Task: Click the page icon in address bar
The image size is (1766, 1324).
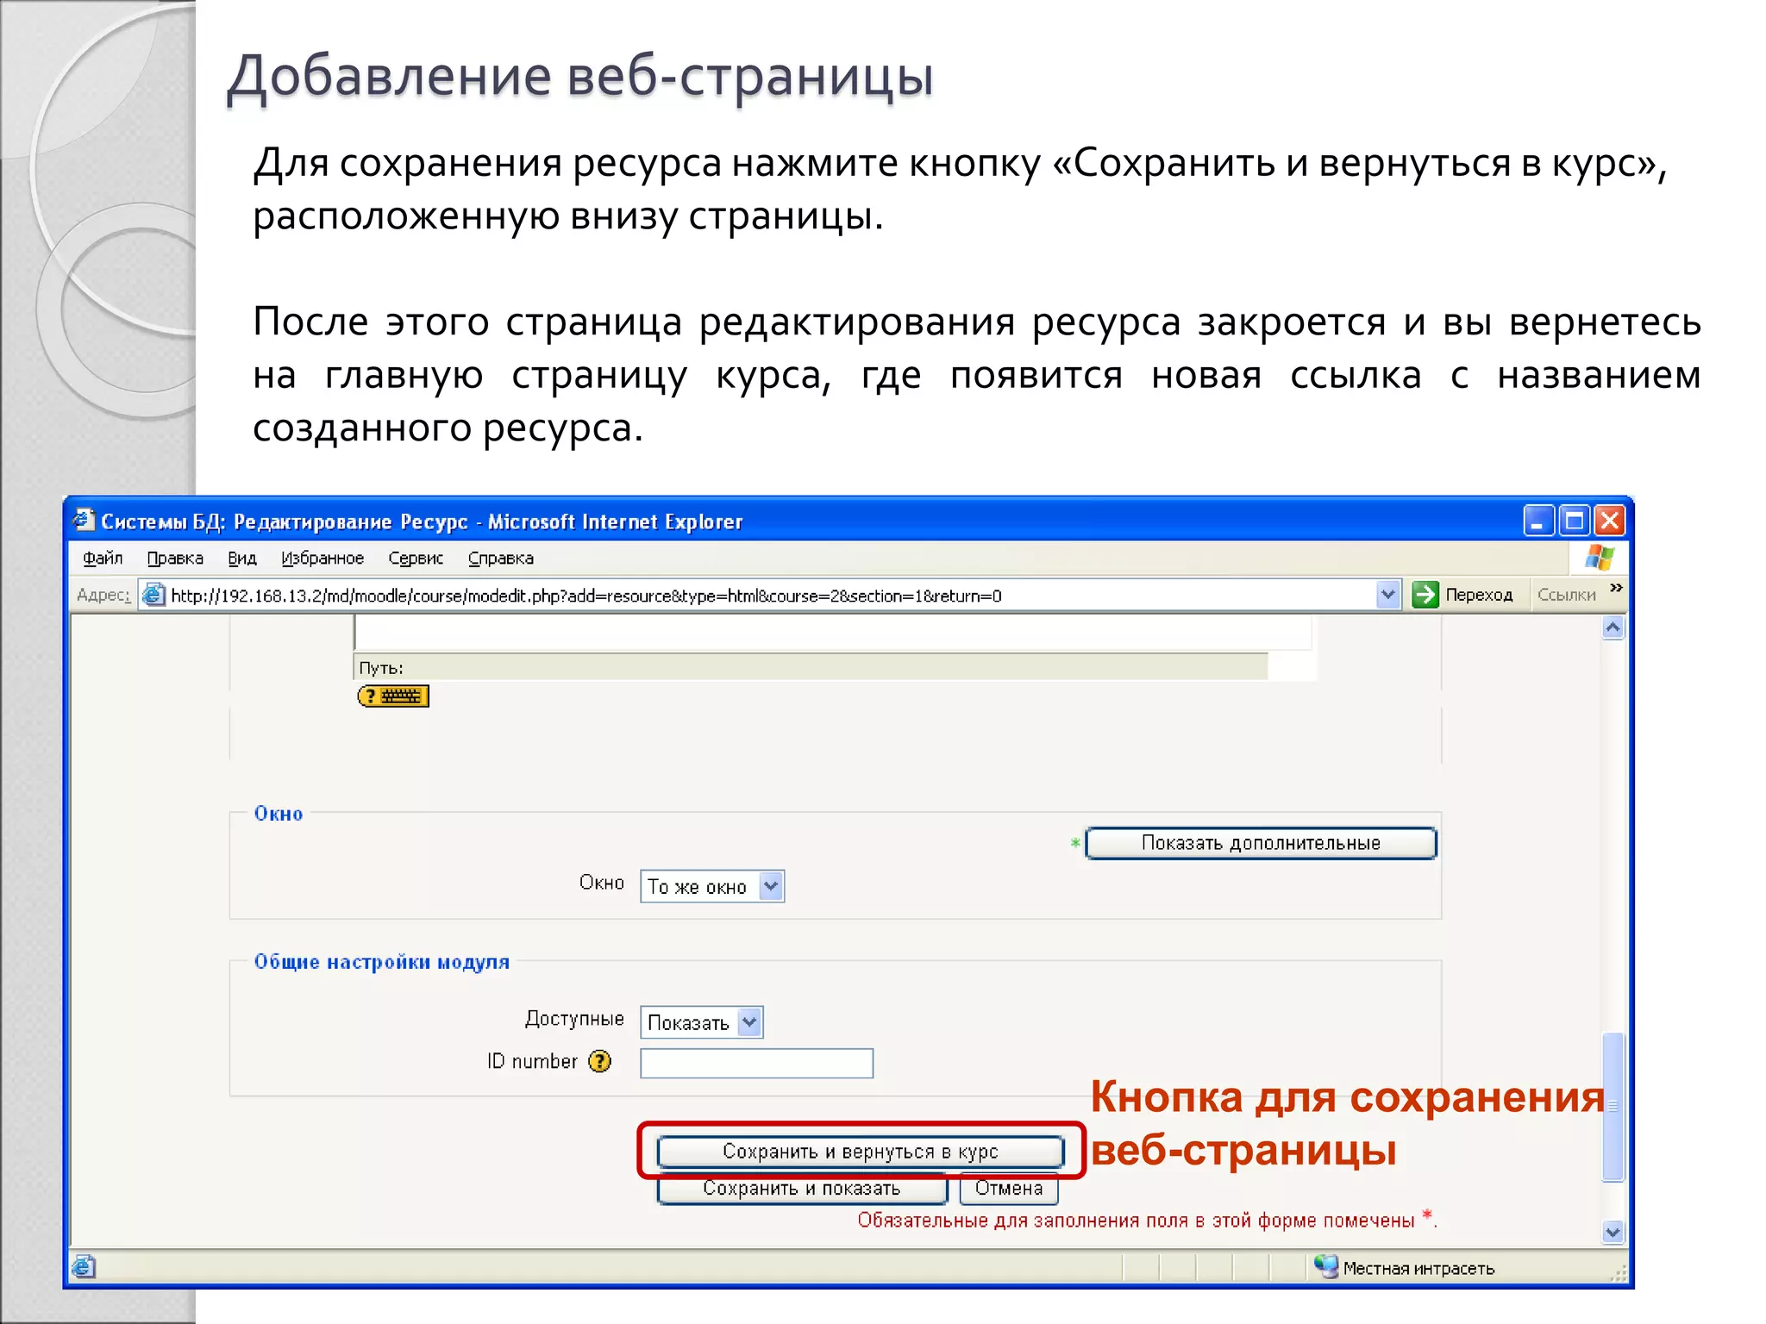Action: tap(153, 595)
